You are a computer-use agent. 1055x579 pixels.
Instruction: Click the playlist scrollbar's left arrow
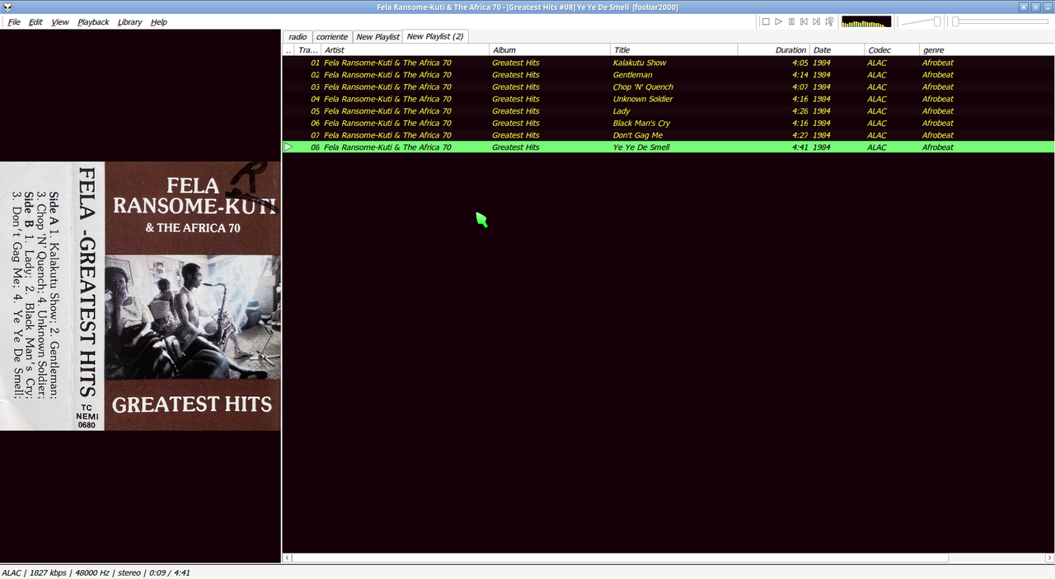[287, 558]
